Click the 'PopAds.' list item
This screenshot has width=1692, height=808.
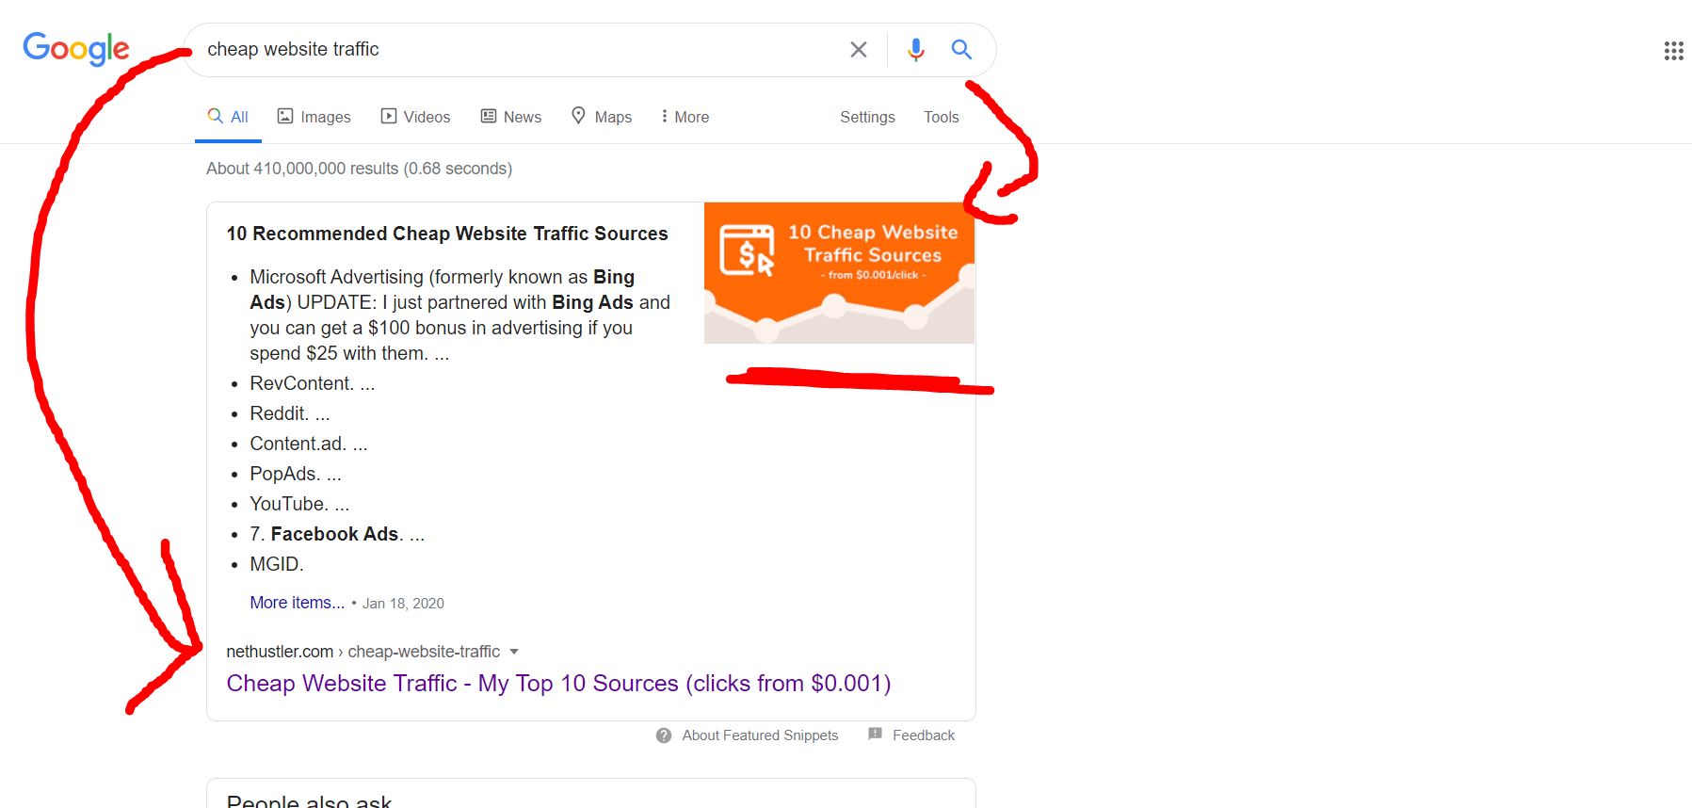[295, 474]
